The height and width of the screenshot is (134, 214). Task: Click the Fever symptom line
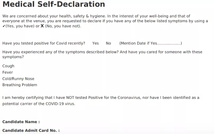pyautogui.click(x=8, y=72)
